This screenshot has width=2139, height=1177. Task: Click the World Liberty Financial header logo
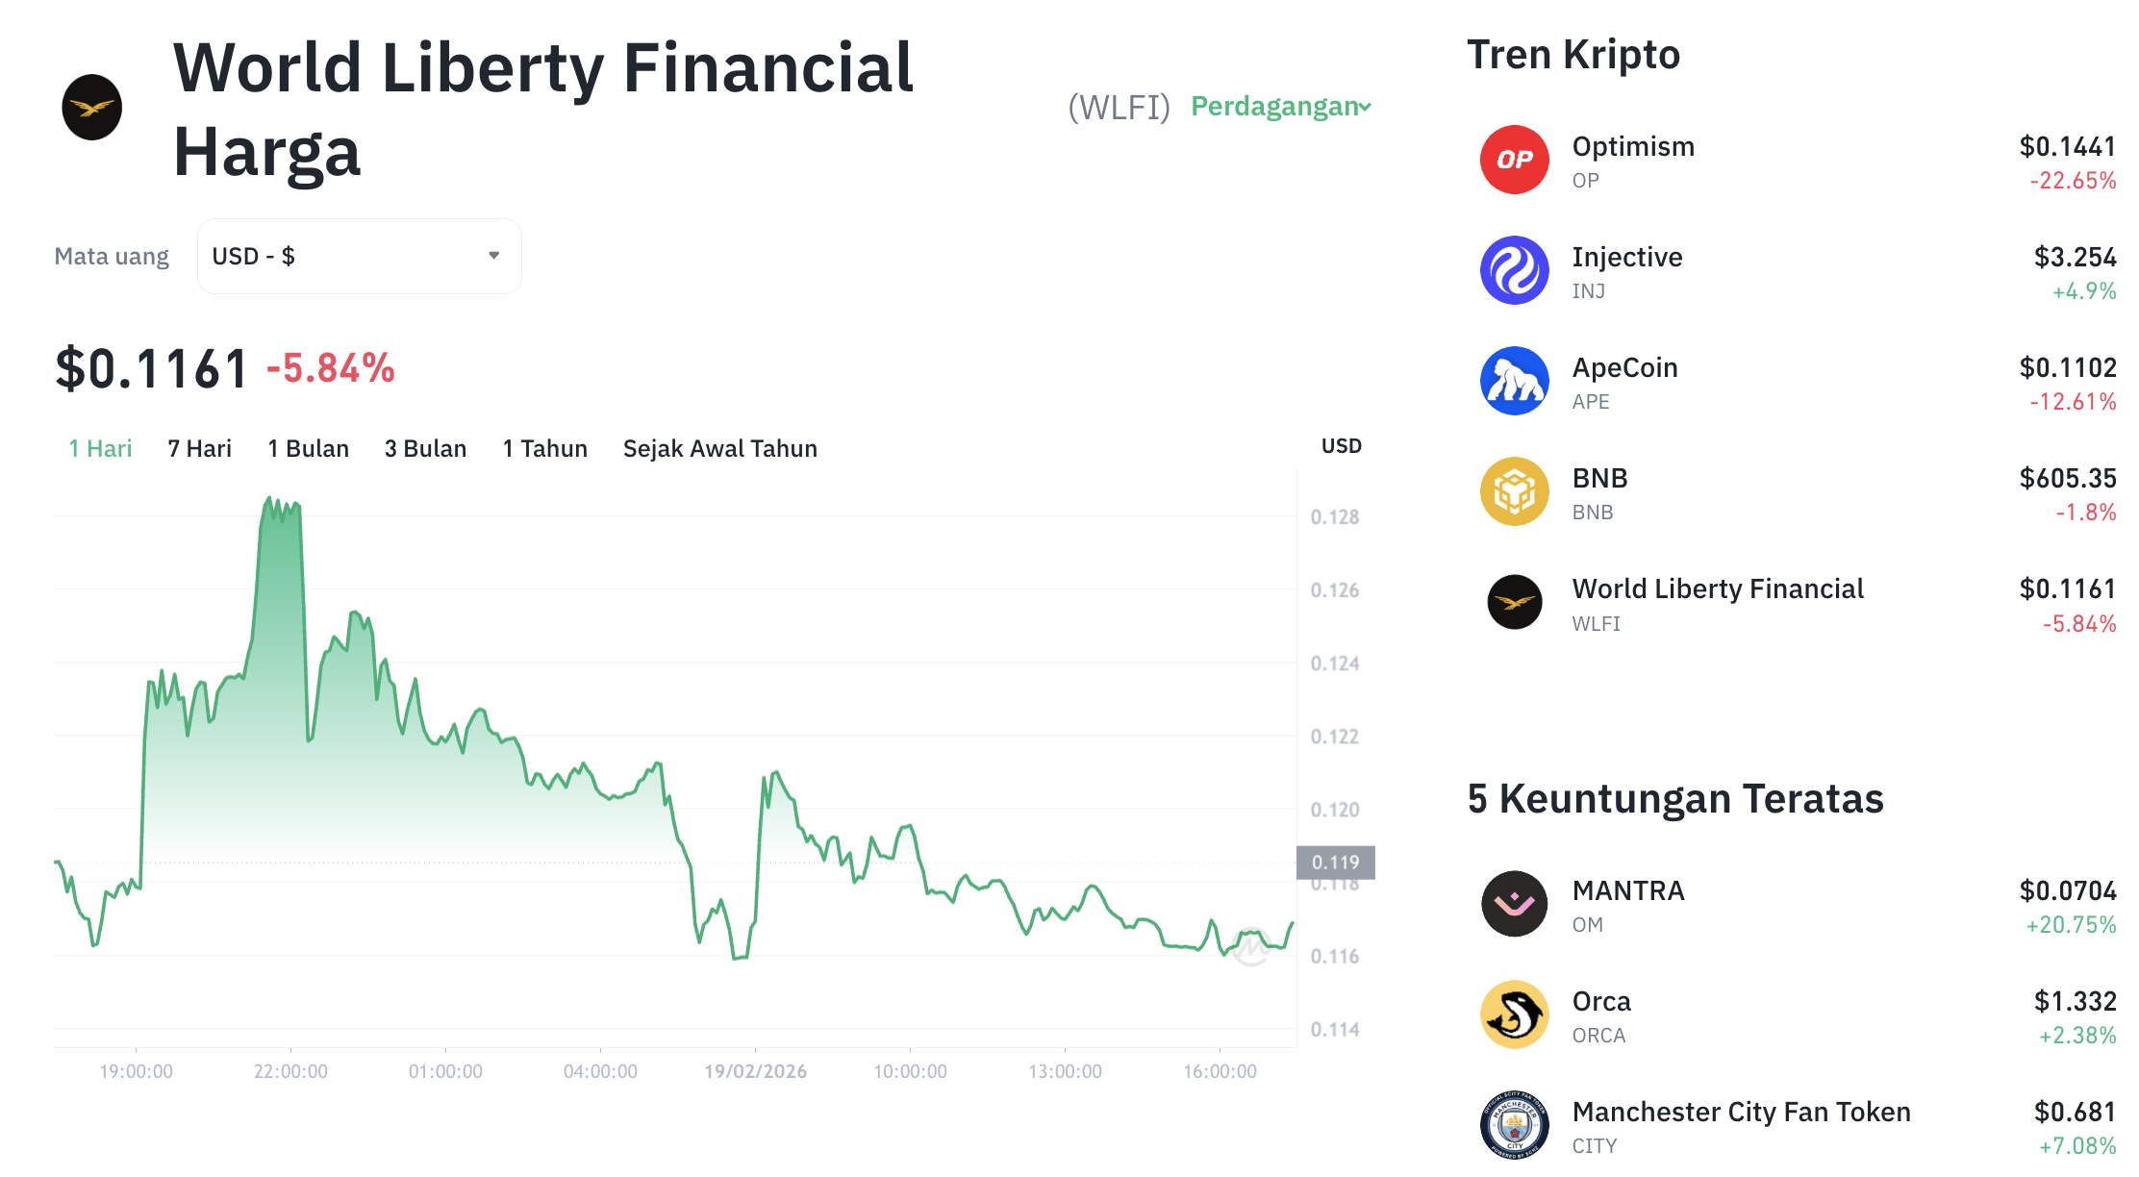[x=92, y=108]
